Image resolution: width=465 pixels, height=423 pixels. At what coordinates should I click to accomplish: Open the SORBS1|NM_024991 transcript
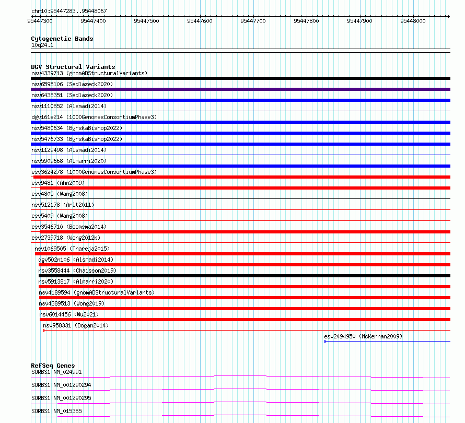(56, 372)
